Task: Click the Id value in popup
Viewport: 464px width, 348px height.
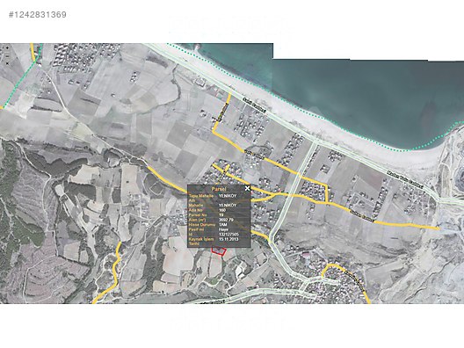Action: pos(228,234)
